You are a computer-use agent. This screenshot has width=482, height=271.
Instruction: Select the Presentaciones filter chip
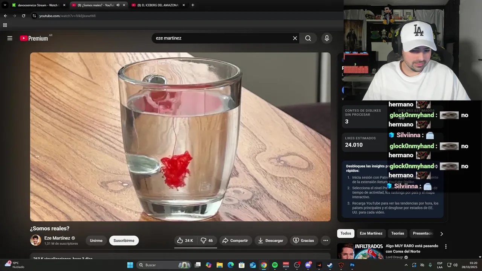click(423, 233)
